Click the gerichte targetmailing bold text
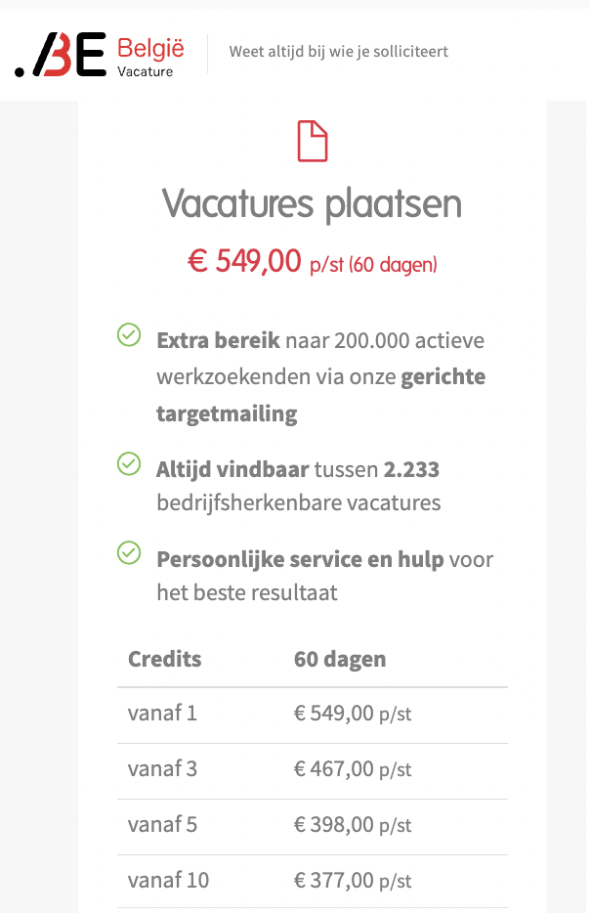Image resolution: width=590 pixels, height=913 pixels. click(320, 395)
